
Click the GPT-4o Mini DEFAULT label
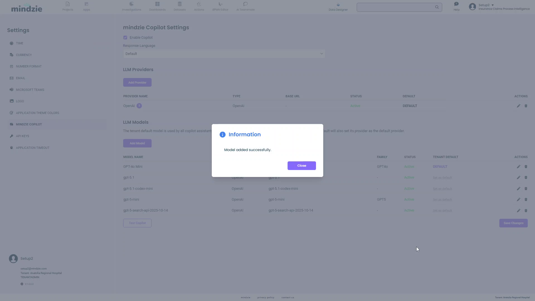[x=440, y=167]
